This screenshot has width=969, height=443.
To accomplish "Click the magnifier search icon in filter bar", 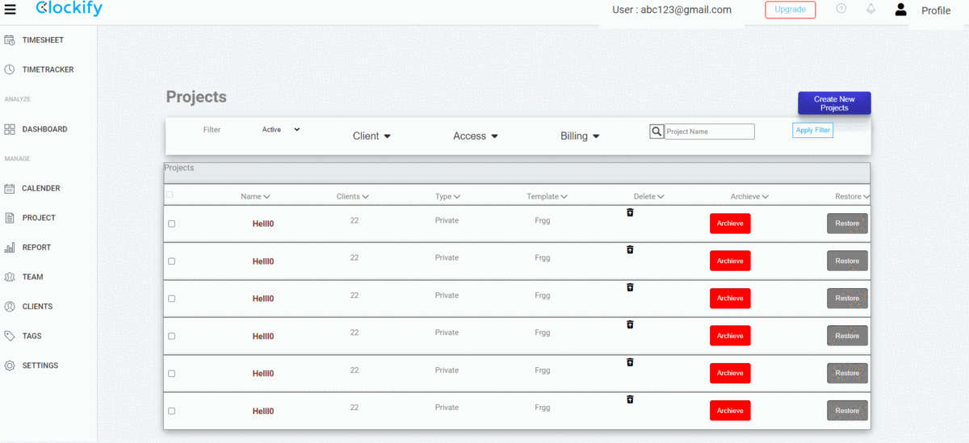I will [x=656, y=132].
